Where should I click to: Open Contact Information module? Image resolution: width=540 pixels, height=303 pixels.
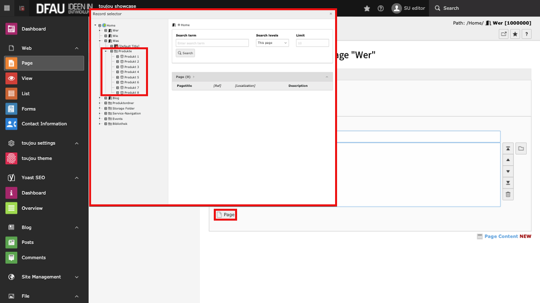click(x=44, y=124)
